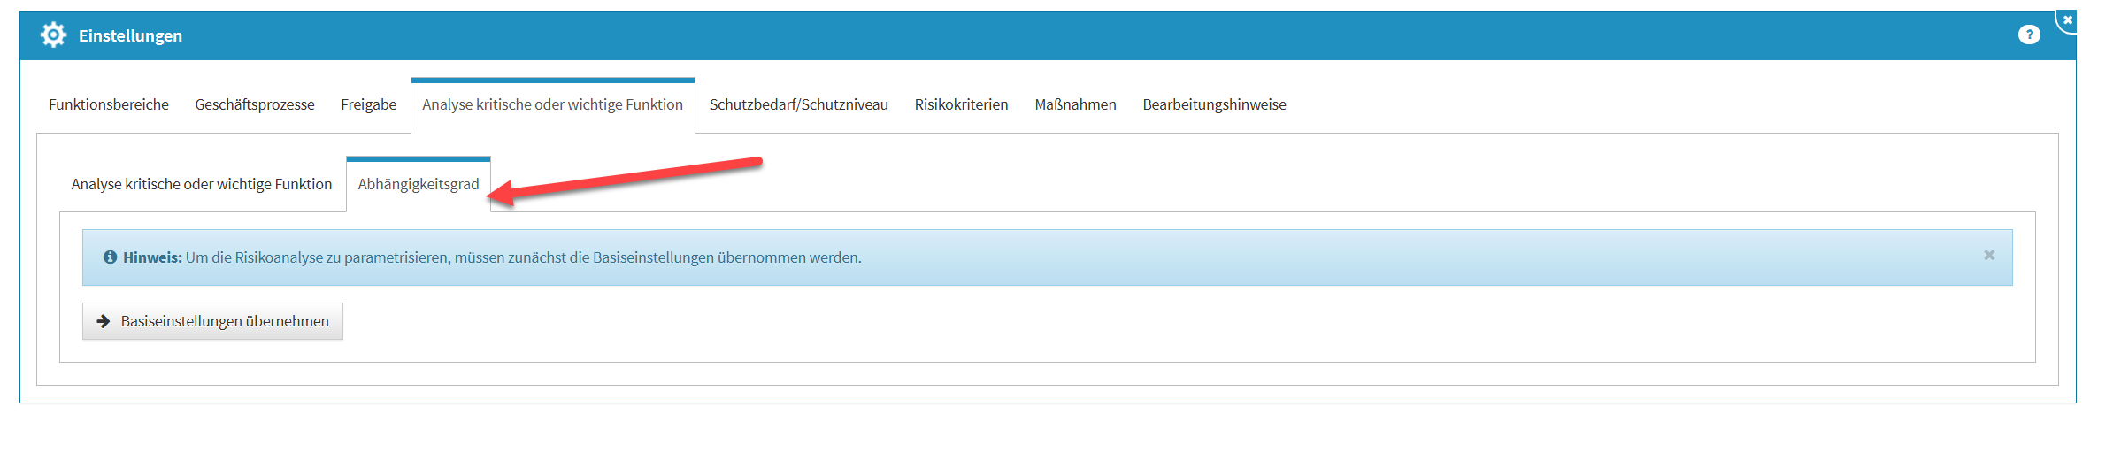Open the Risikokriterien tab

[961, 104]
